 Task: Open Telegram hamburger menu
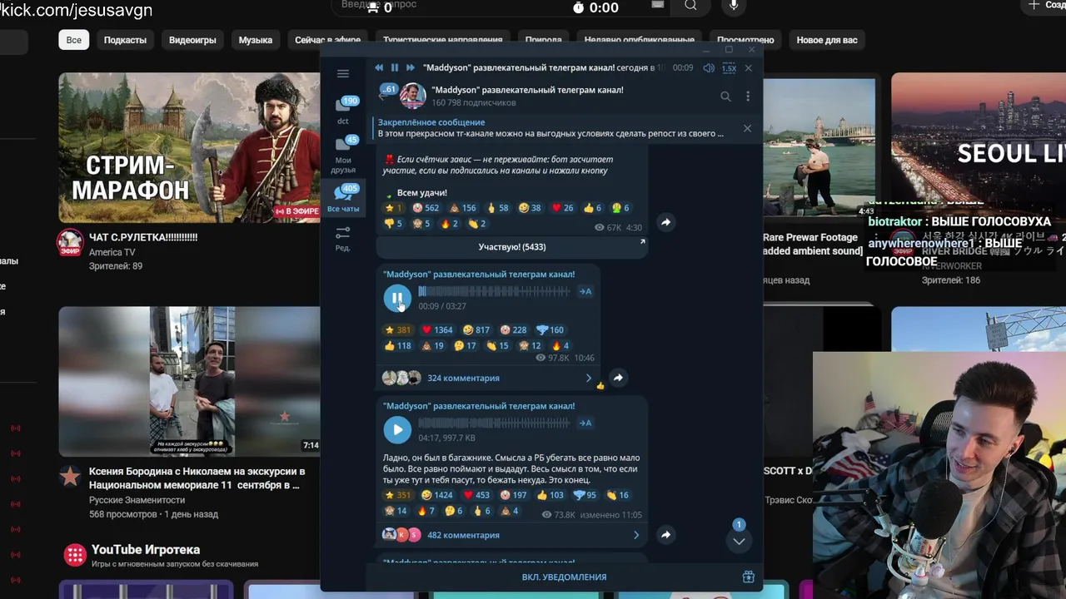(x=342, y=74)
